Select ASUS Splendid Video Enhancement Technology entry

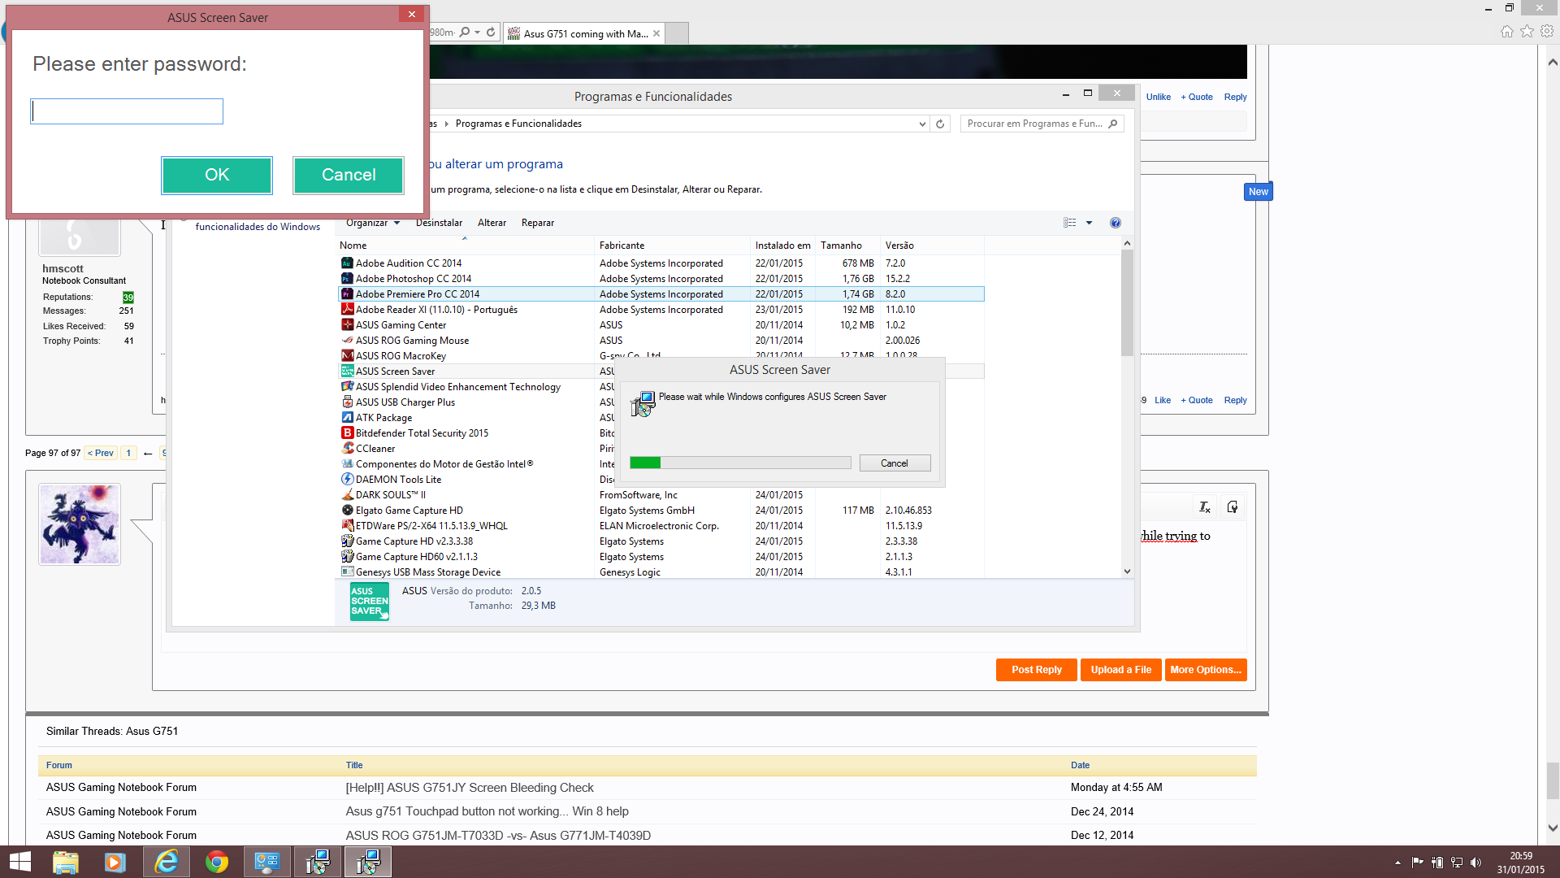pyautogui.click(x=457, y=387)
